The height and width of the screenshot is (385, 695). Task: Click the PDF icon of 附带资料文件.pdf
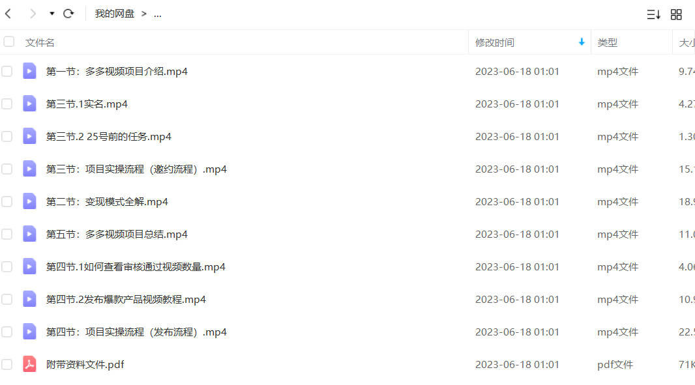(30, 364)
